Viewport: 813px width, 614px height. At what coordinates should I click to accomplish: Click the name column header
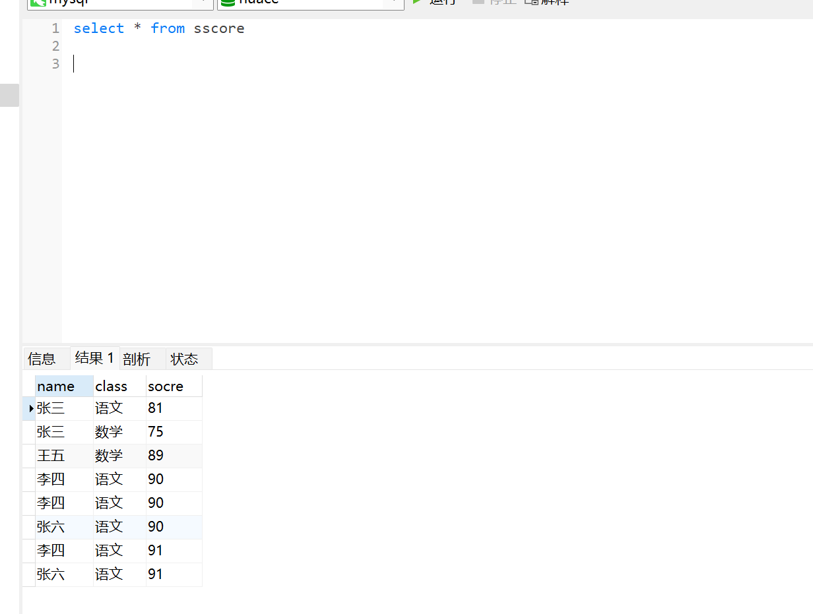coord(64,386)
